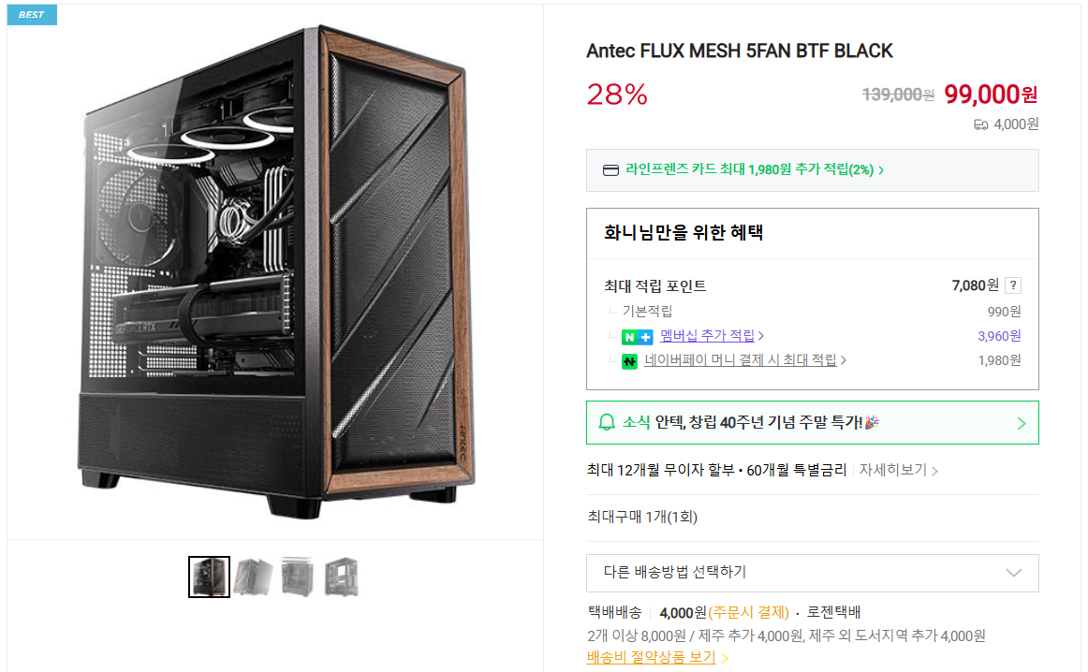
Task: Select the rightmost product thumbnail
Action: (x=341, y=576)
